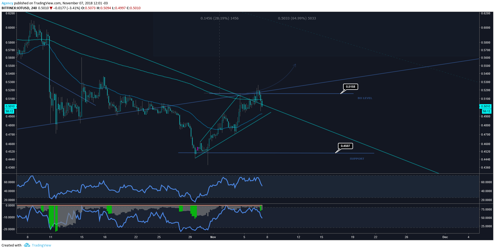
Task: Click the 0.1456 (28.19%) 1456 measurement text
Action: pyautogui.click(x=220, y=18)
